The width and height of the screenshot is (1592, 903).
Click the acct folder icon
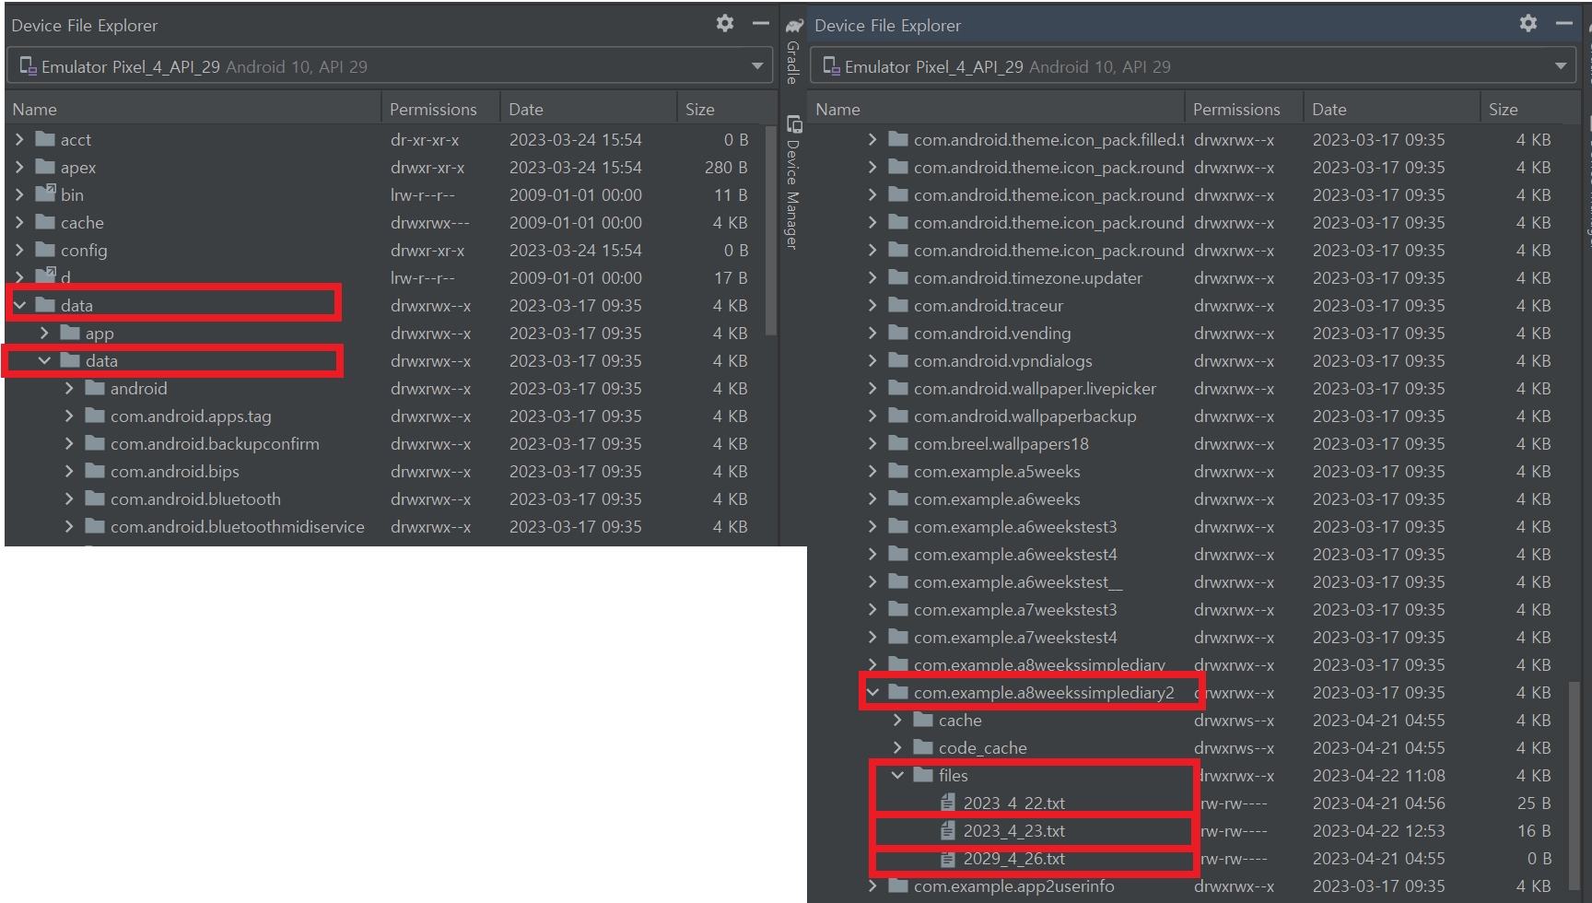click(x=45, y=139)
